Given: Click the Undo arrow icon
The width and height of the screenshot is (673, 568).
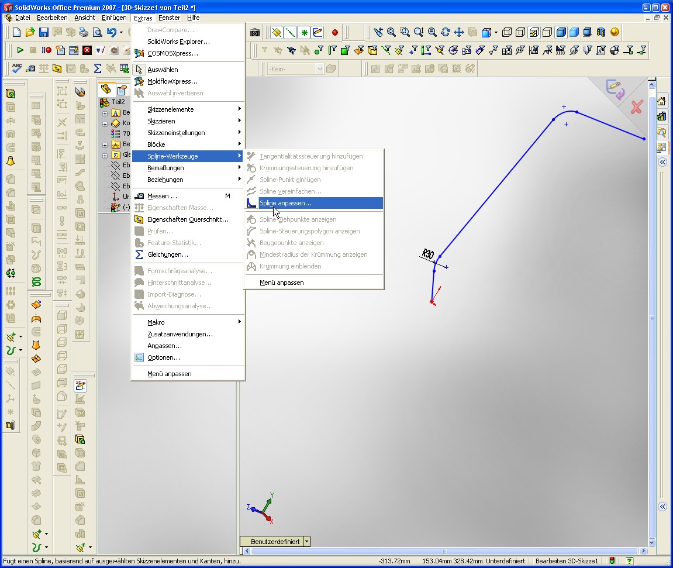Looking at the screenshot, I should 112,32.
